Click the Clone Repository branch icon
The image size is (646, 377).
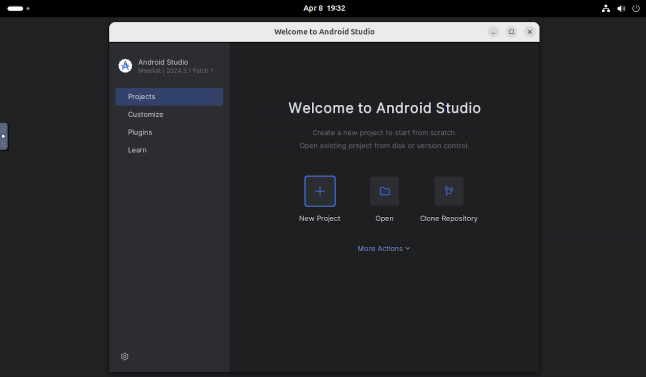pos(449,191)
